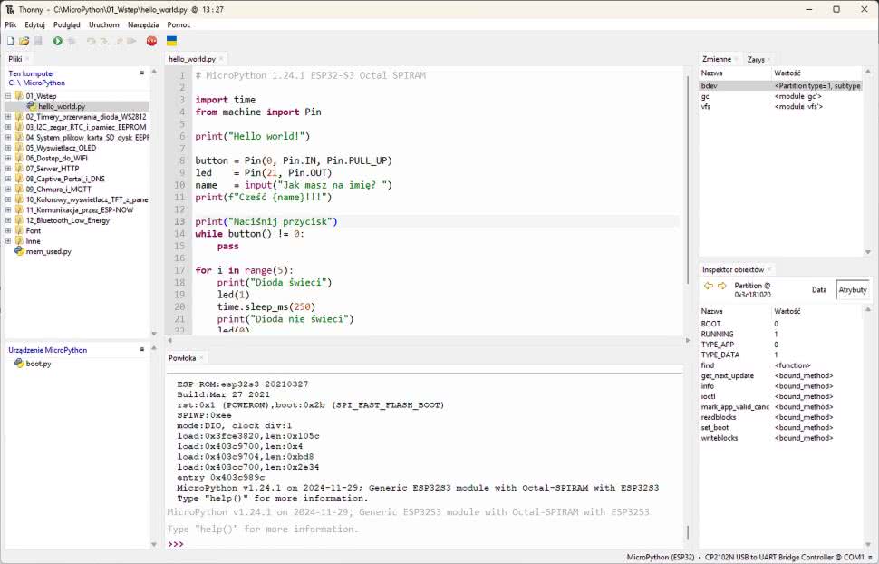The width and height of the screenshot is (879, 564).
Task: Run current script with green play button
Action: tap(58, 41)
